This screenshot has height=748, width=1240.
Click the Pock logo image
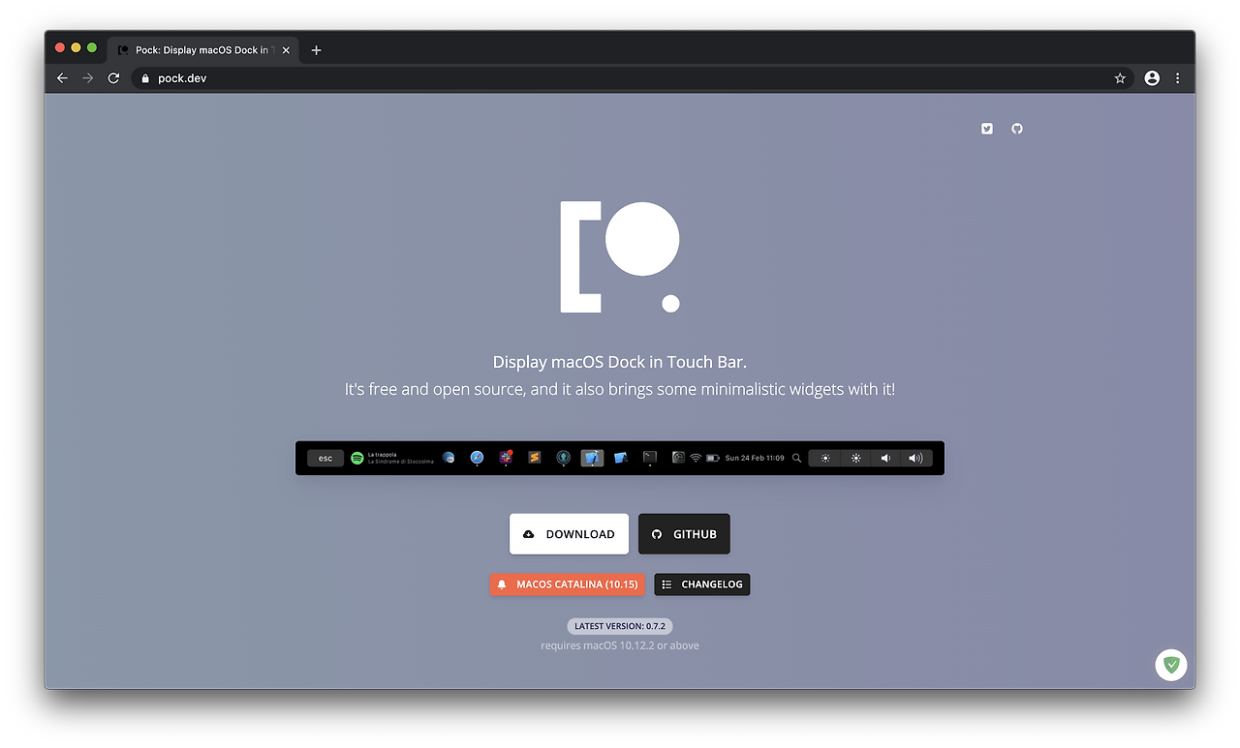pos(620,257)
